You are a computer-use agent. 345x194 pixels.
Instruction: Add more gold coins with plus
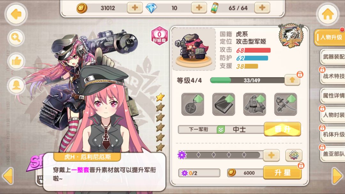135,8
